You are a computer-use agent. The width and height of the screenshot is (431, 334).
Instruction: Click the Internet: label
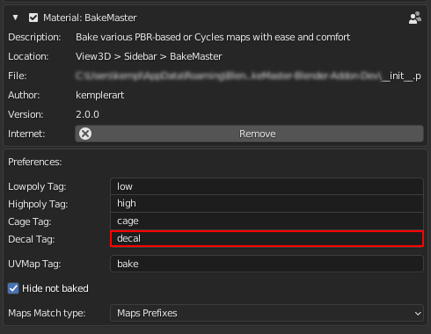(26, 134)
